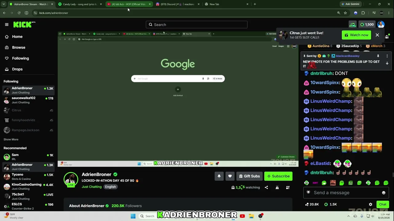Image resolution: width=394 pixels, height=221 pixels.
Task: Open recommended channel Sam
Action: click(29, 157)
